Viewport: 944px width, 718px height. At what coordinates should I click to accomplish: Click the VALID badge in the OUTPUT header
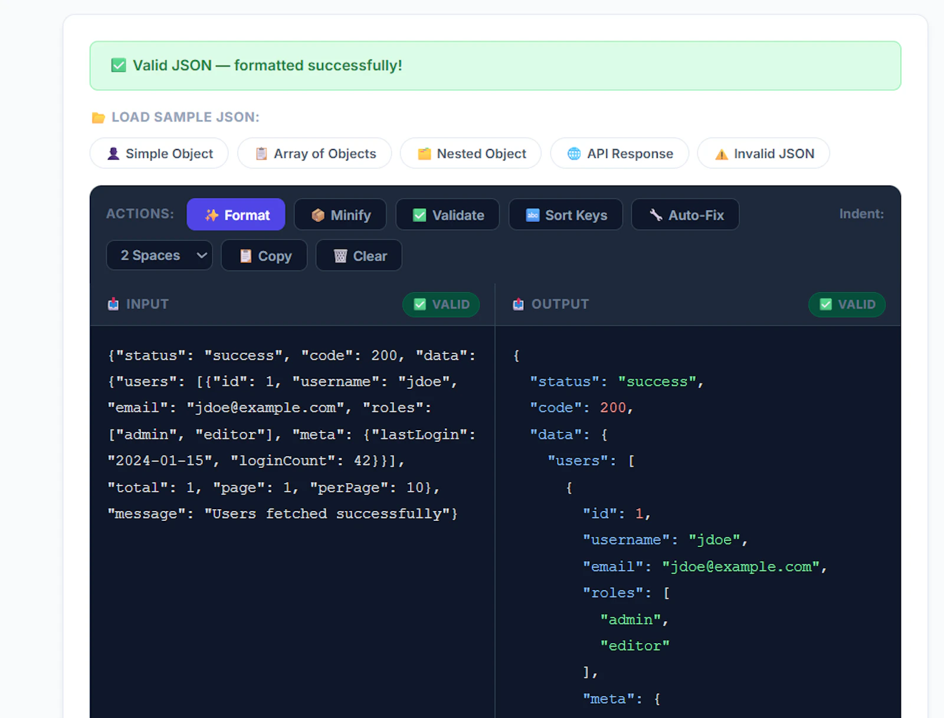847,304
